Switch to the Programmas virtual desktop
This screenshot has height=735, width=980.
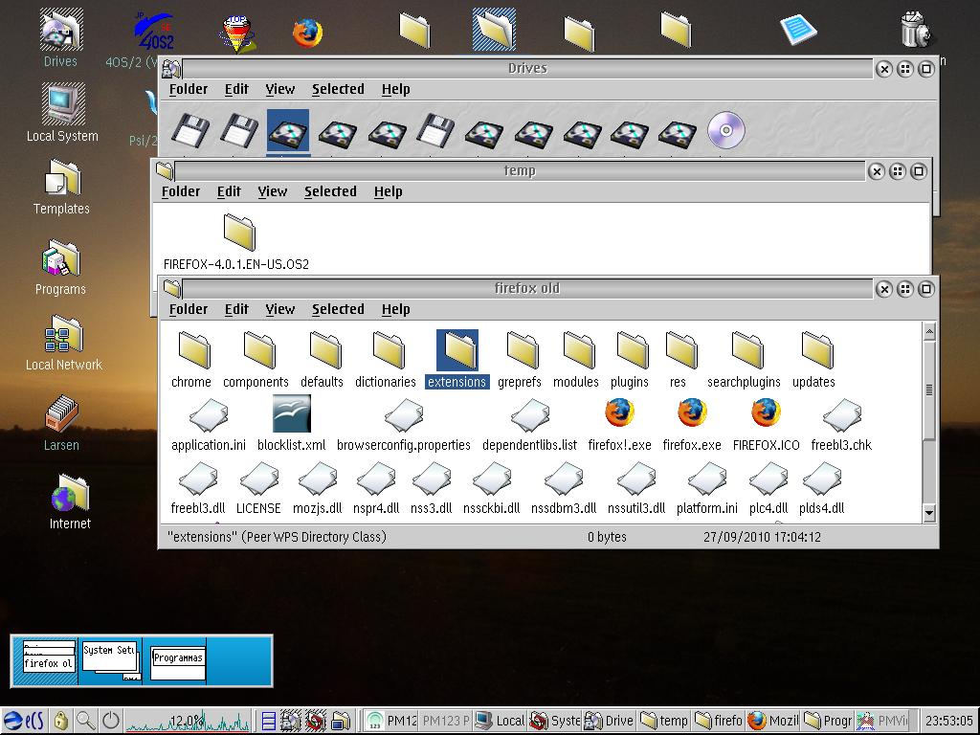pyautogui.click(x=178, y=661)
